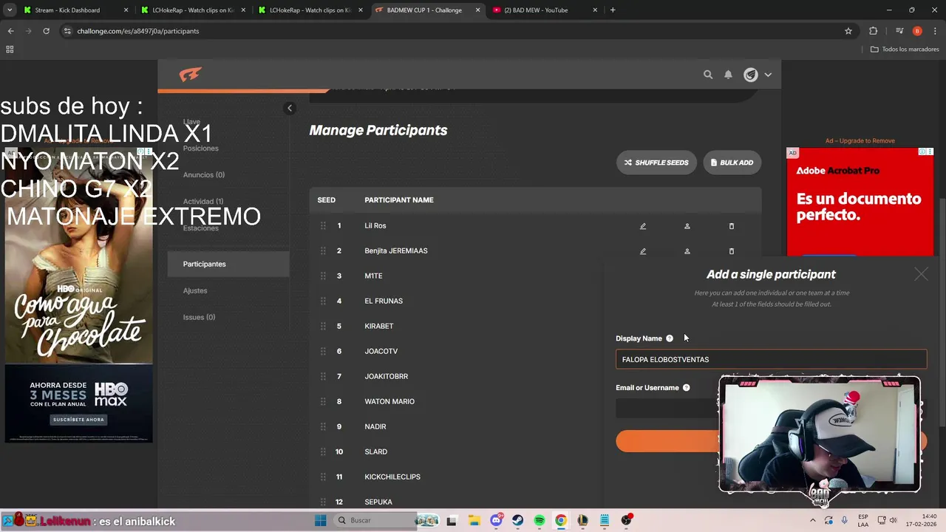Focus the Display Name input field
Screen dimensions: 946x532
click(771, 359)
